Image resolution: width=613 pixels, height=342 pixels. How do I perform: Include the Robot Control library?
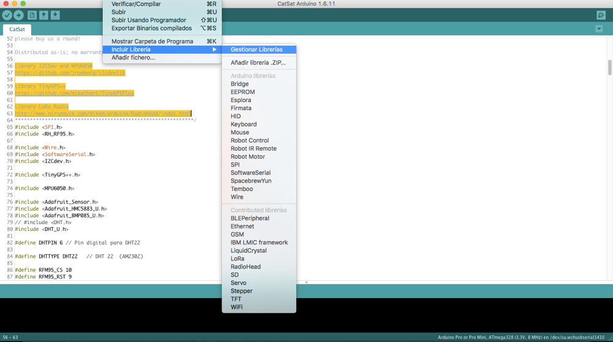tap(259, 140)
